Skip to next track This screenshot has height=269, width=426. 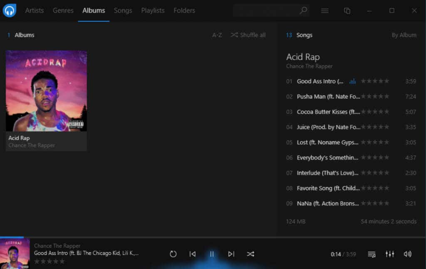coord(231,254)
